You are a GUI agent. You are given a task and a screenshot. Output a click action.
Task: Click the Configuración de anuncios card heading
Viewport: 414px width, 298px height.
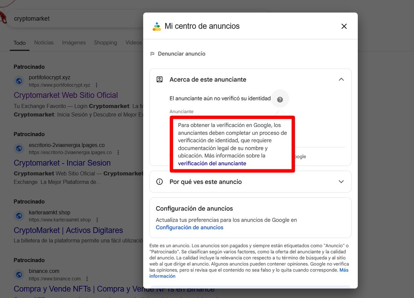click(x=194, y=209)
